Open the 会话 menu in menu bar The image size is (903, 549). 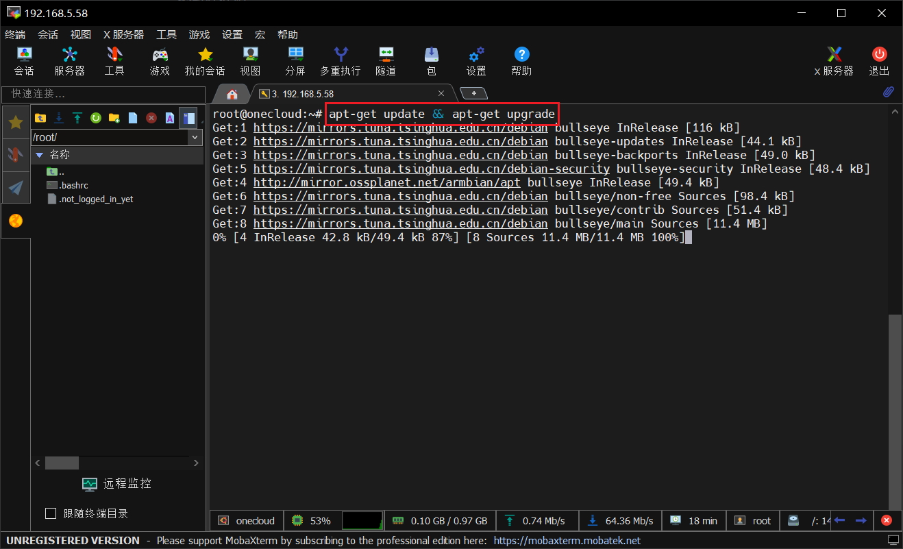(48, 35)
